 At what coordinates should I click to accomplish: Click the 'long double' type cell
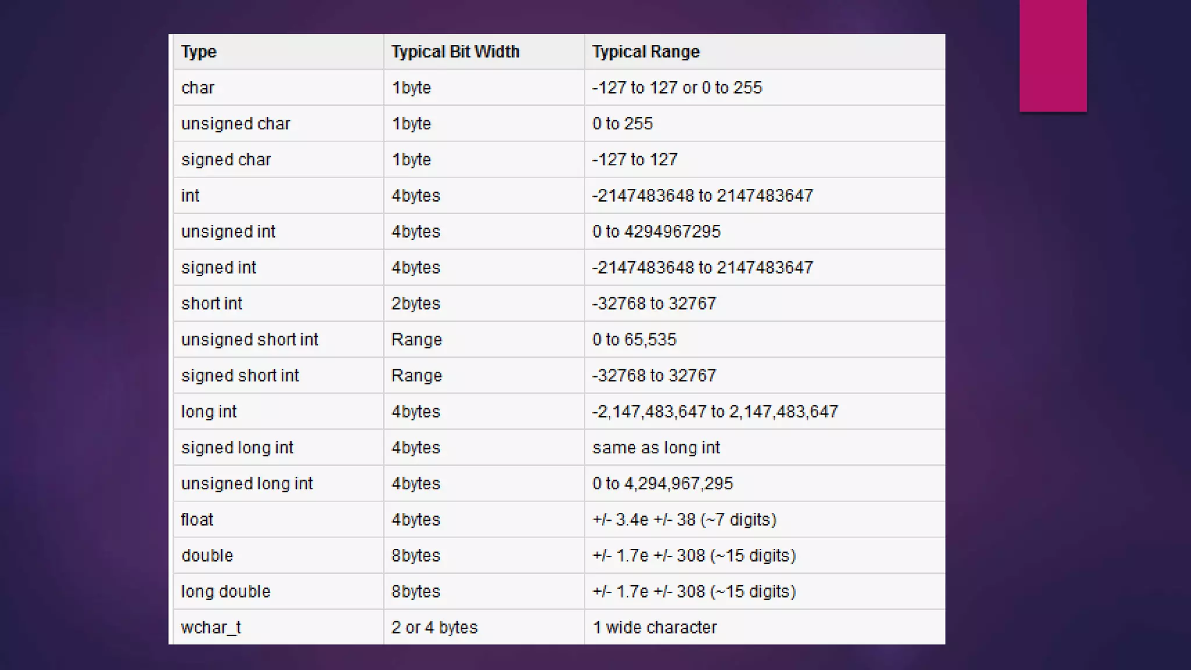point(226,592)
